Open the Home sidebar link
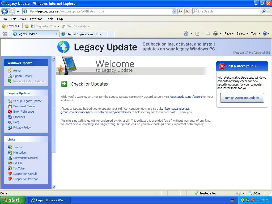The width and height of the screenshot is (272, 204). pos(17,71)
